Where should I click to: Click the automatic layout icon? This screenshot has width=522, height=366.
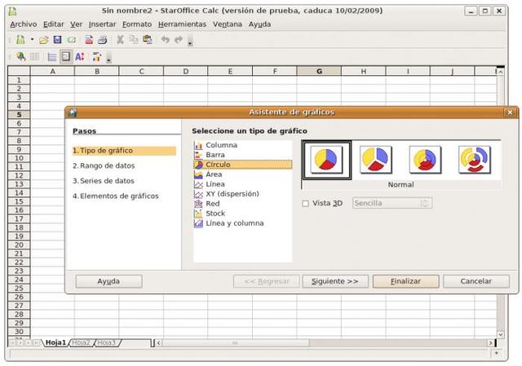[96, 57]
